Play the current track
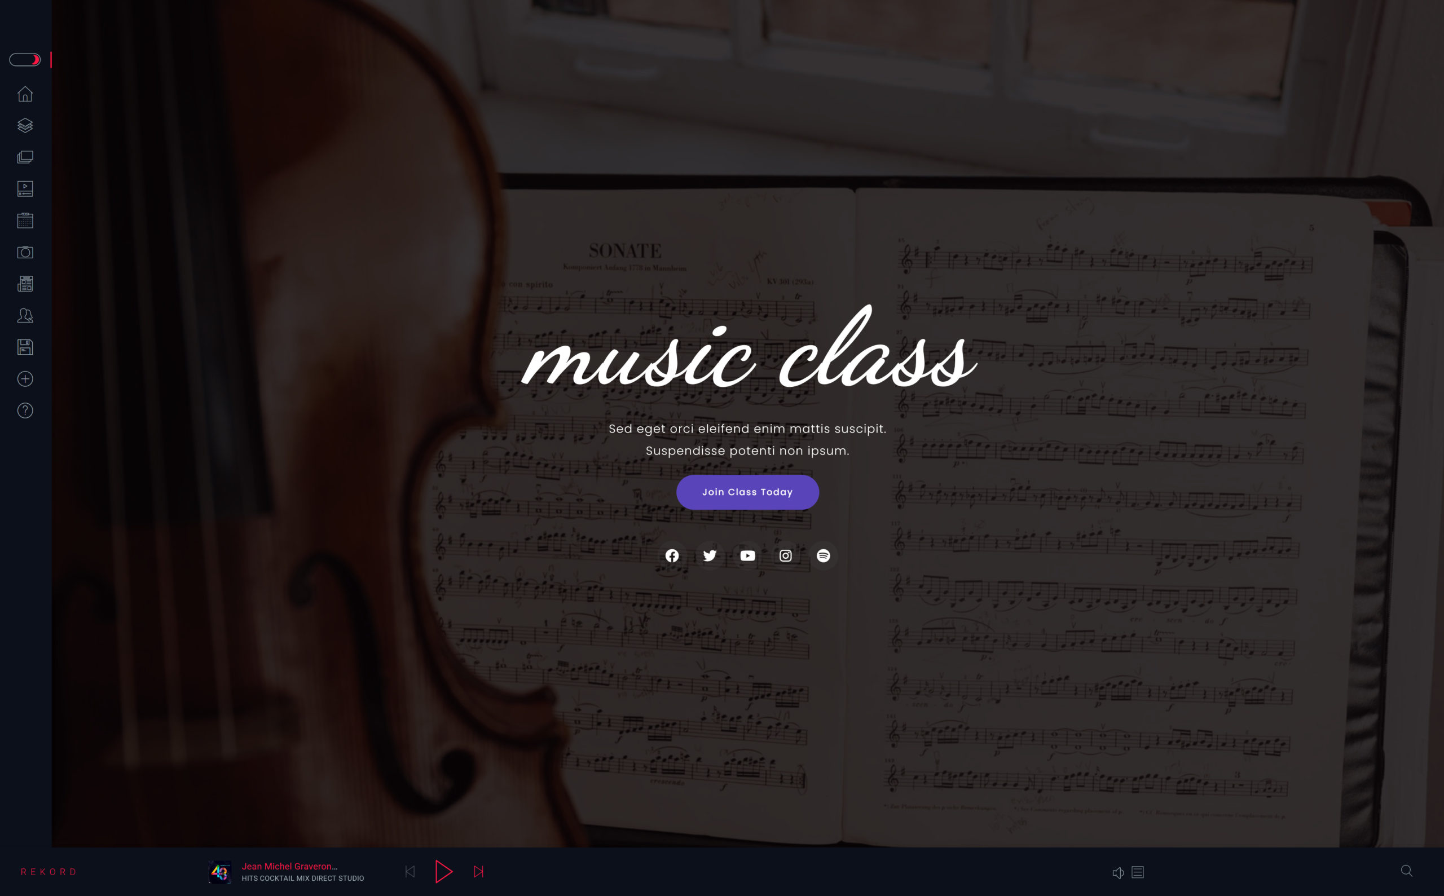The width and height of the screenshot is (1444, 896). (x=443, y=872)
